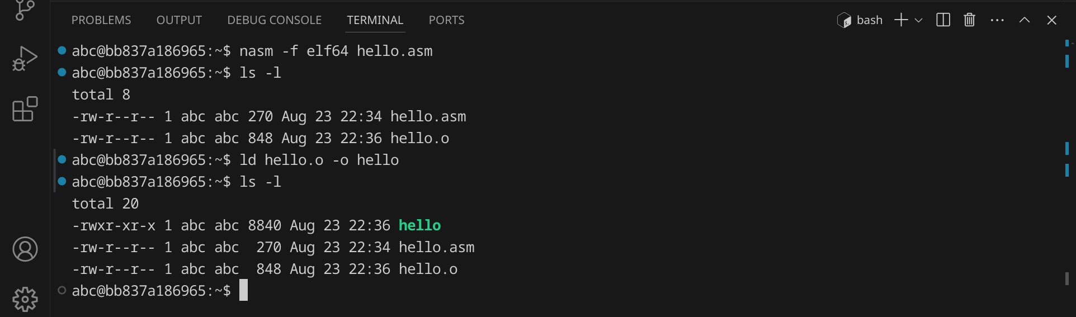Click the green hello executable filename
1076x317 pixels.
point(419,225)
